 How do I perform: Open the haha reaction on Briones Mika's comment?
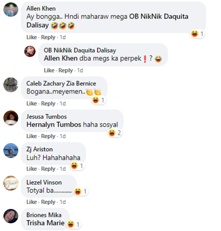tap(74, 225)
